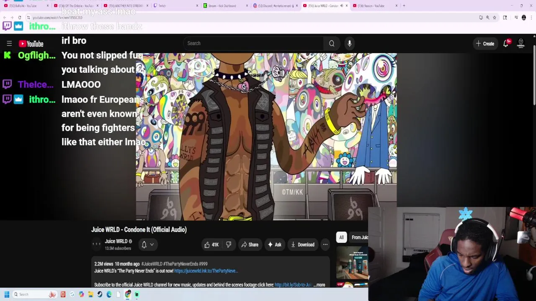Switch to the Kick Dashboard tab
Image resolution: width=536 pixels, height=301 pixels.
(x=225, y=5)
